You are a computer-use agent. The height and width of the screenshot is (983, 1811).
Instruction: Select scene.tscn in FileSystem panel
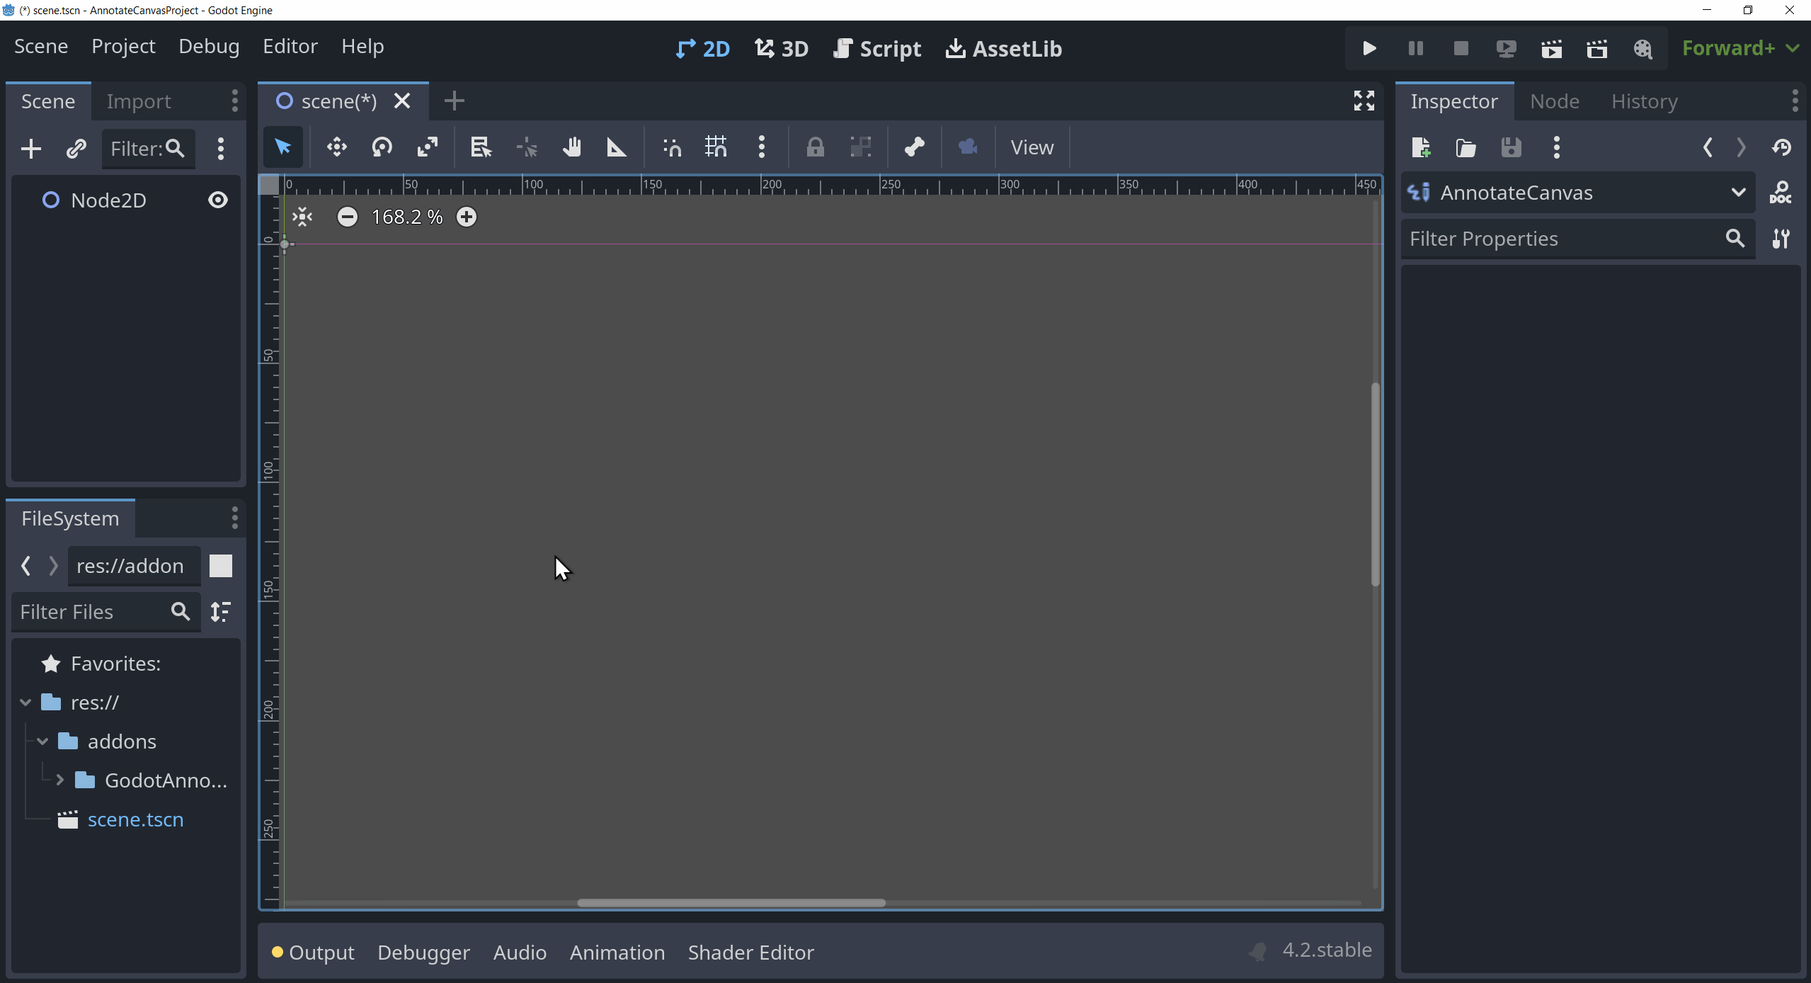pos(135,819)
